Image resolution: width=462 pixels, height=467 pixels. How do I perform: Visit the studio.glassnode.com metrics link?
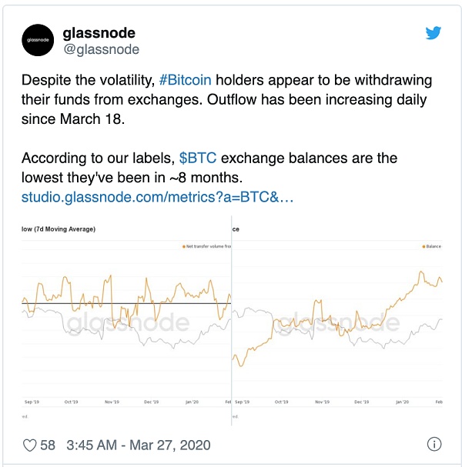pyautogui.click(x=157, y=197)
